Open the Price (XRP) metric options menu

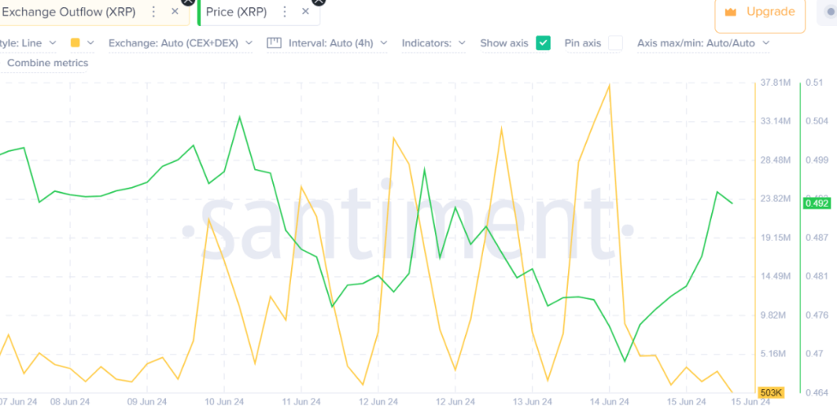tap(285, 11)
